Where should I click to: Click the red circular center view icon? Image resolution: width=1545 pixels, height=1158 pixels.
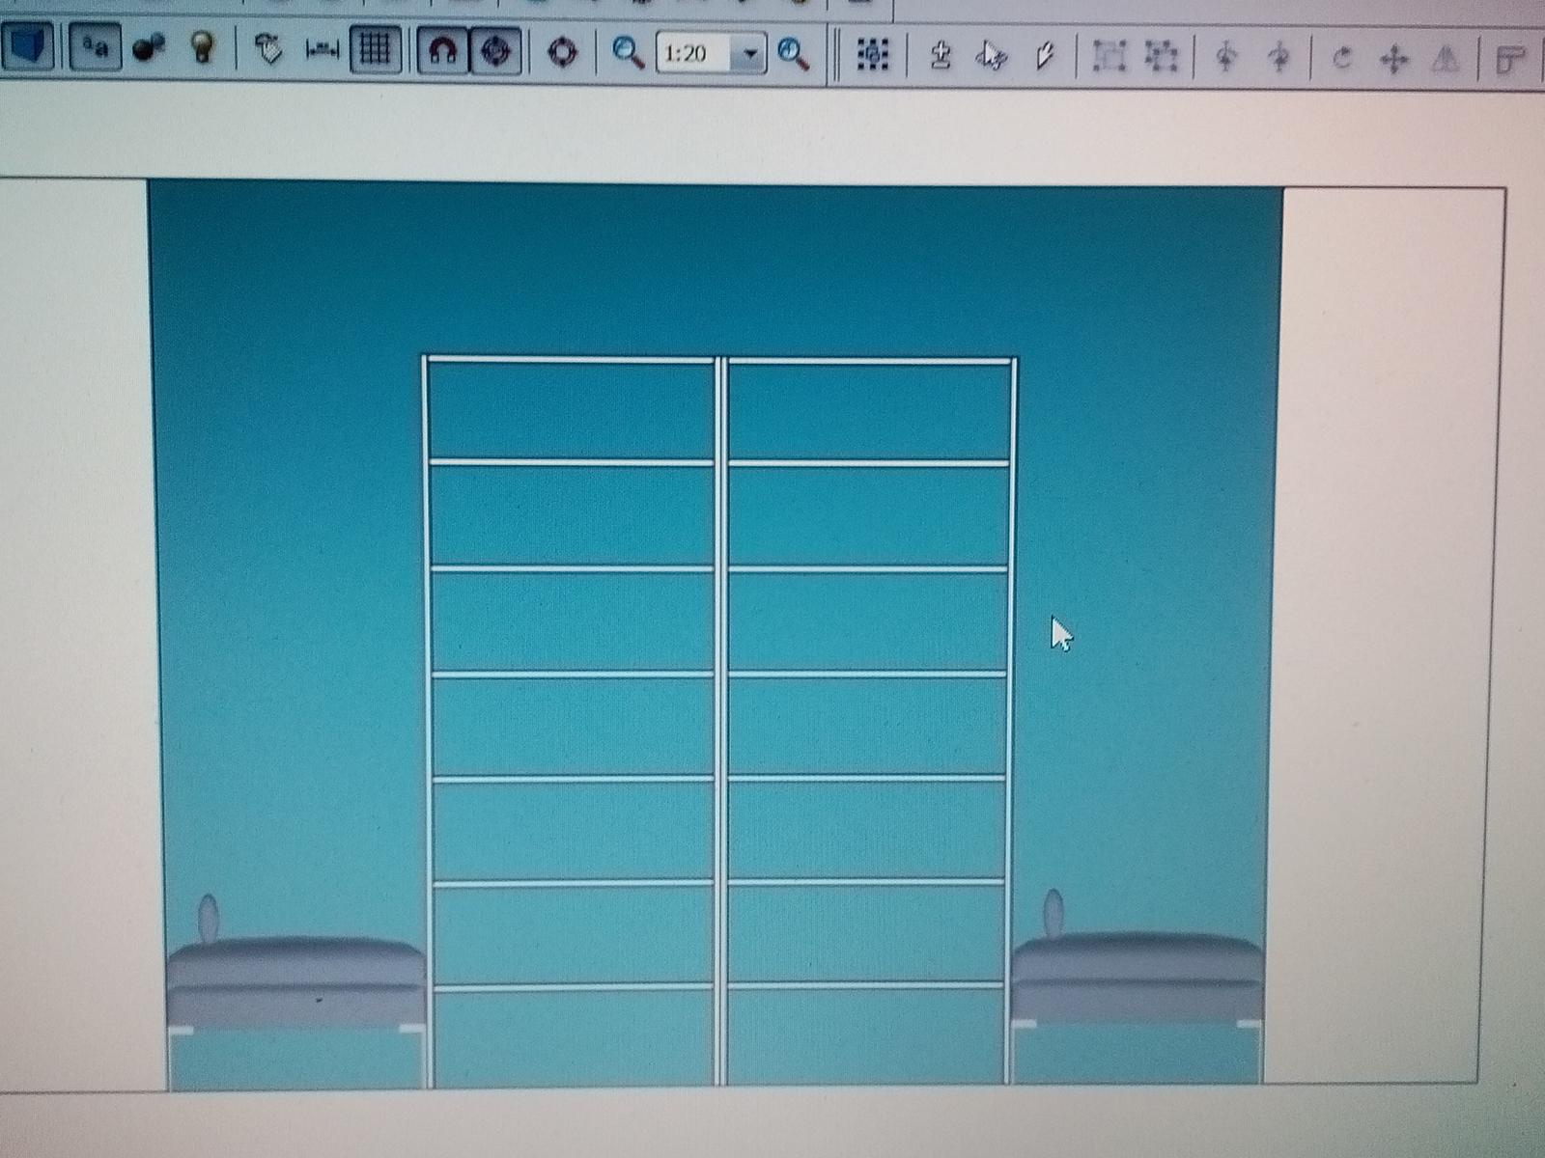click(563, 52)
